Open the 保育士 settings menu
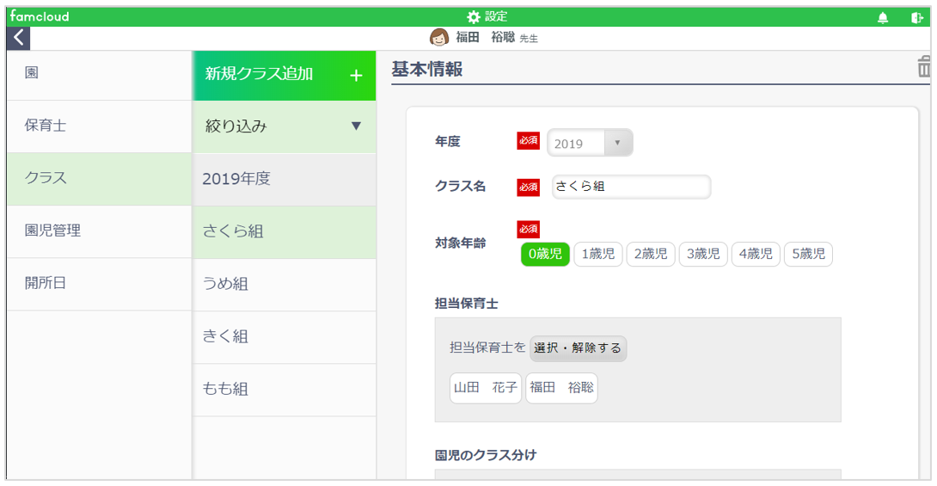The width and height of the screenshot is (937, 486). [99, 126]
